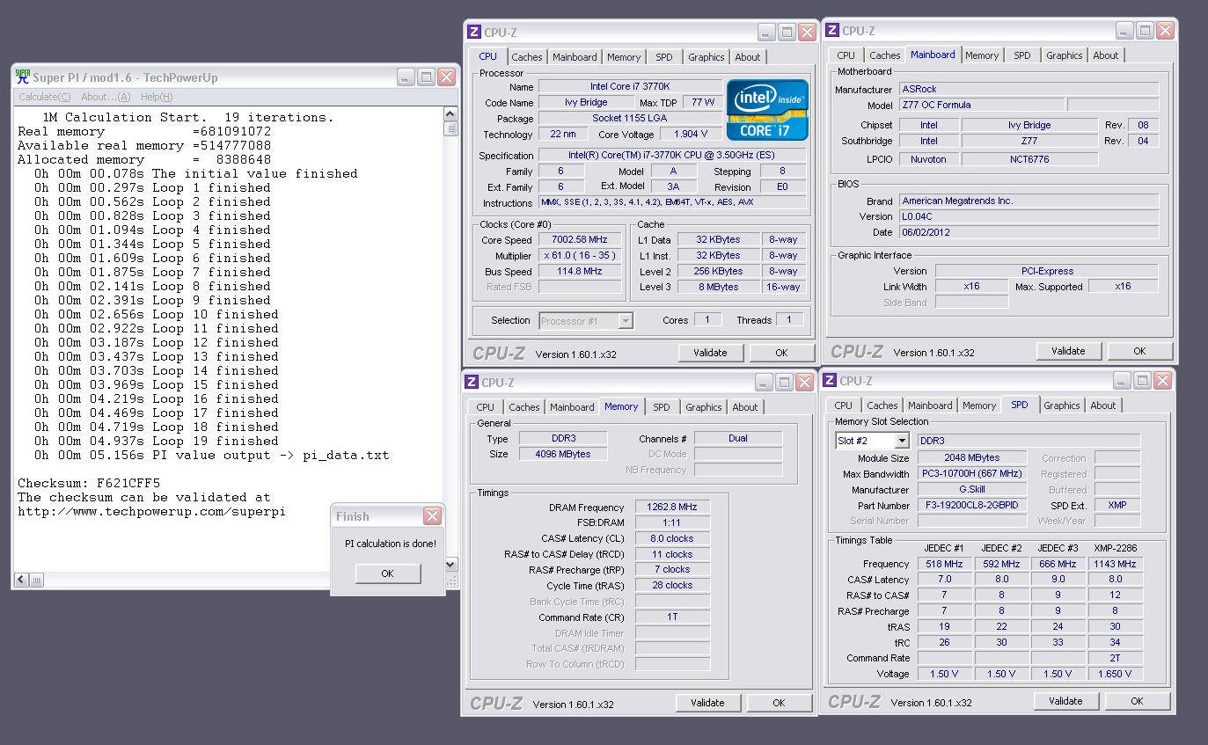Screen dimensions: 1208x745
Task: Open the Calculate menu in Super PI
Action: coord(45,97)
